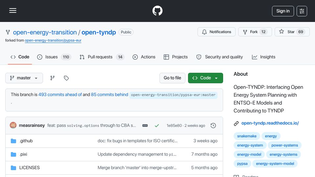This screenshot has height=177, width=315.
Task: Click the Public visibility label
Action: [126, 32]
